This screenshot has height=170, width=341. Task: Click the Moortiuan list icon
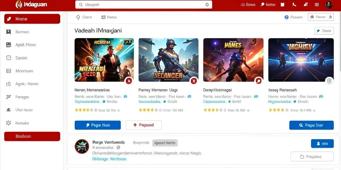tap(8, 71)
